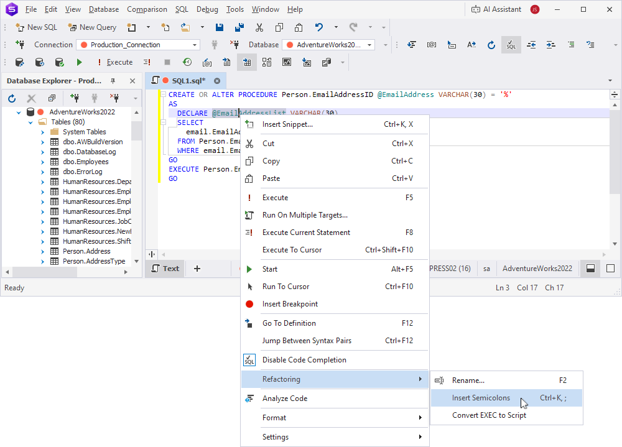
Task: Toggle the SQL code completion icon
Action: pos(511,45)
